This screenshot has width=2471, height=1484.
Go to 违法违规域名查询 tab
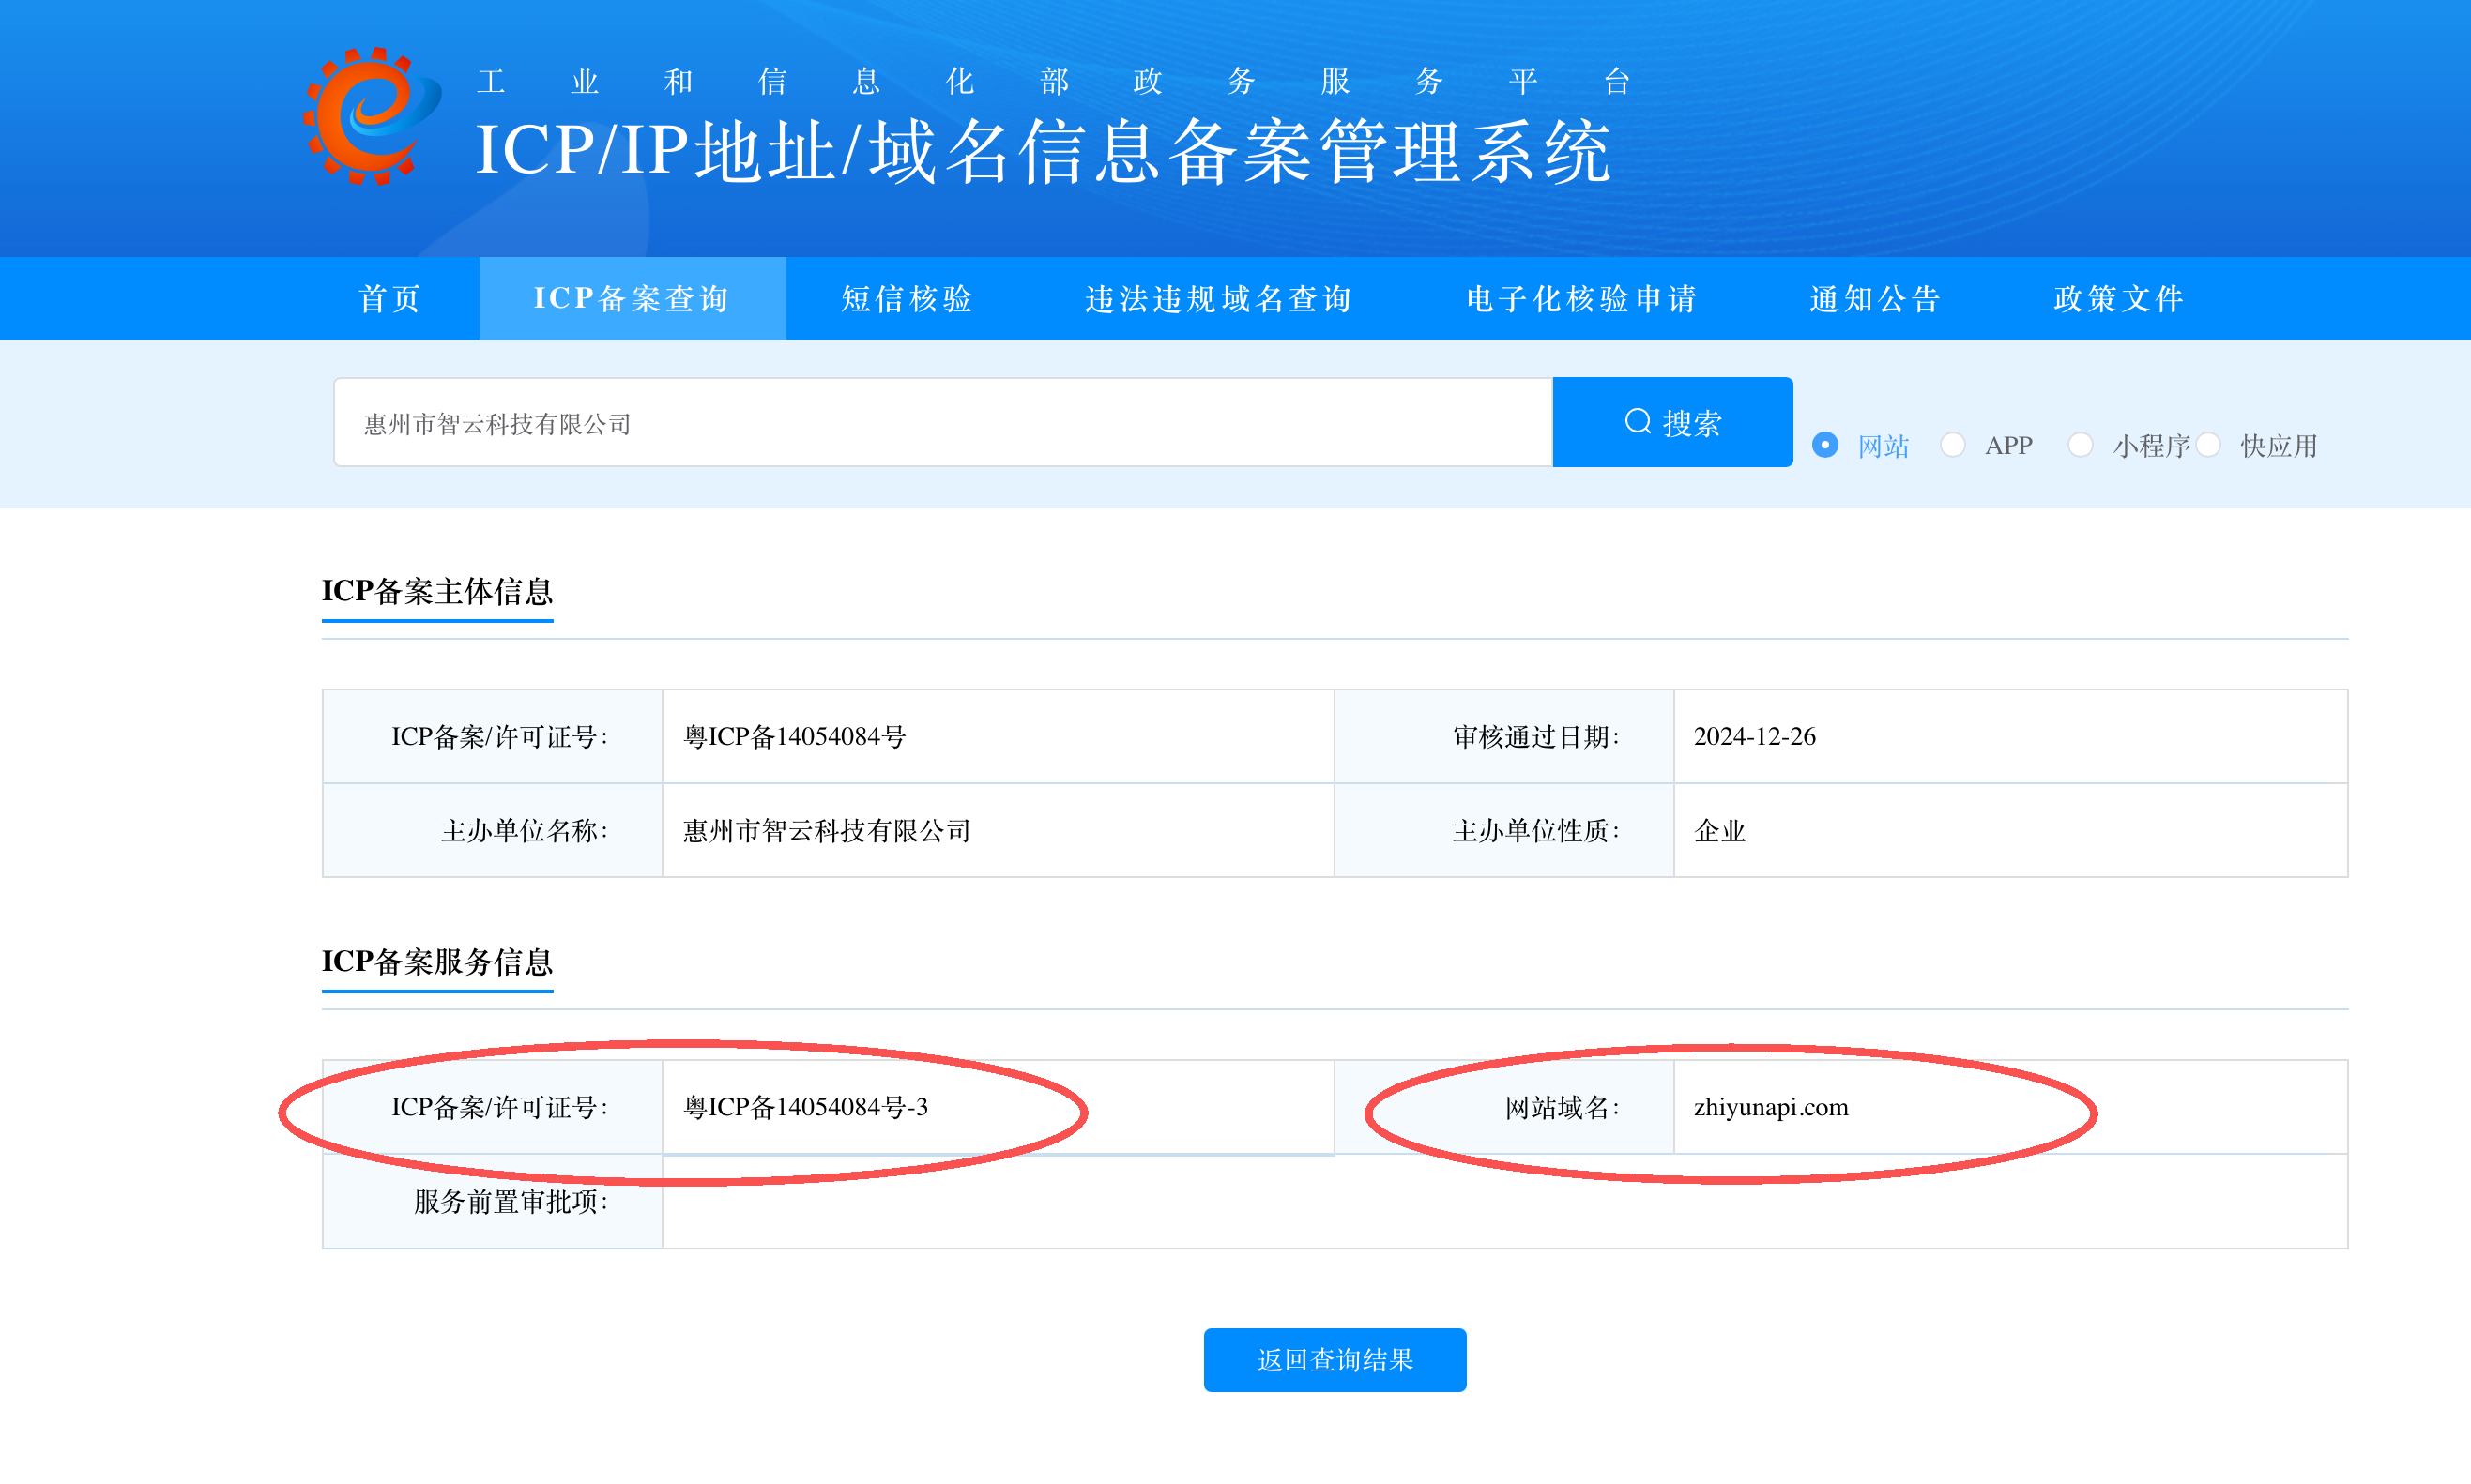(x=1219, y=298)
